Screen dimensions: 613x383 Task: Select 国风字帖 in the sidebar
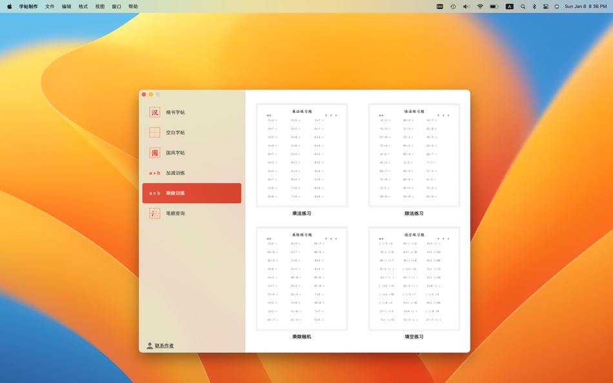tap(192, 153)
